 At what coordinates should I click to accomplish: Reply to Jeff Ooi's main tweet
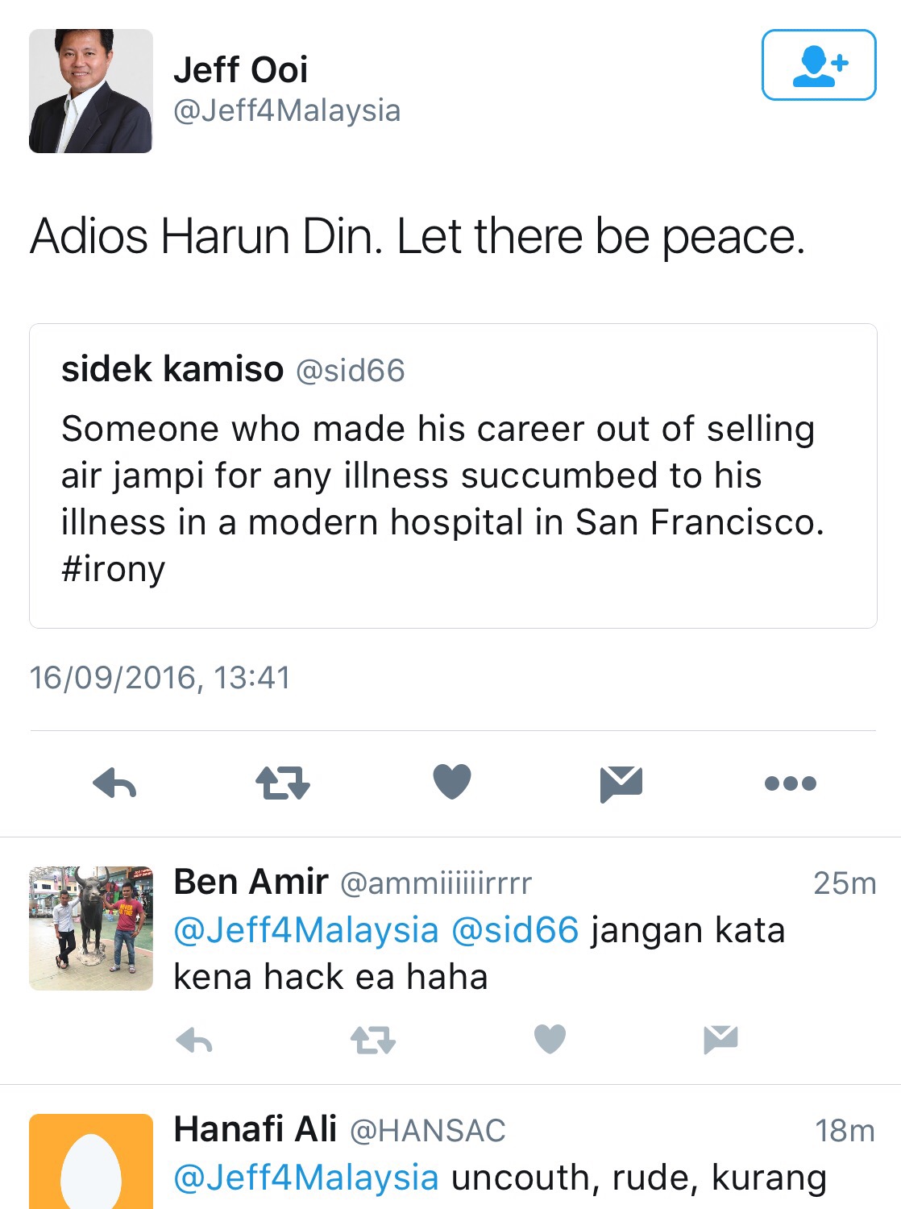[114, 783]
